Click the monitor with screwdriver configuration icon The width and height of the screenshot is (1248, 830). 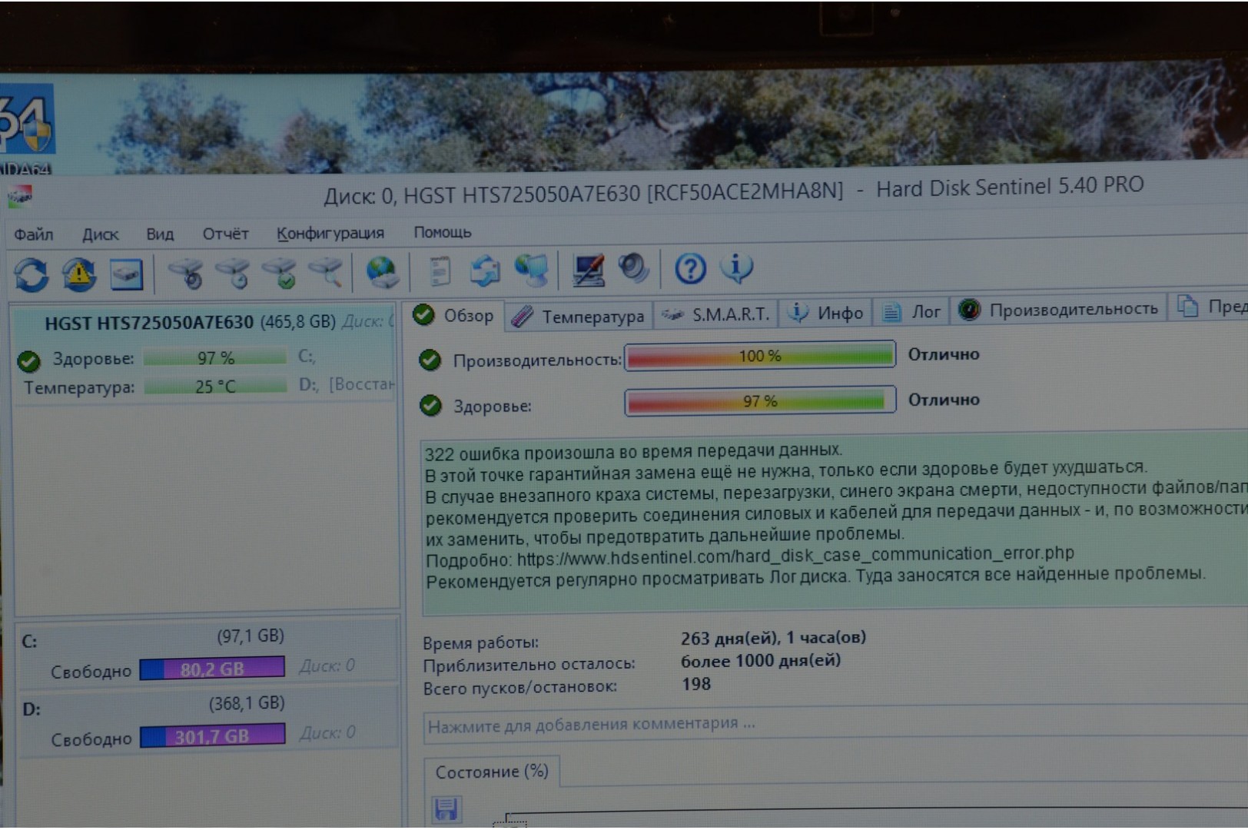588,270
